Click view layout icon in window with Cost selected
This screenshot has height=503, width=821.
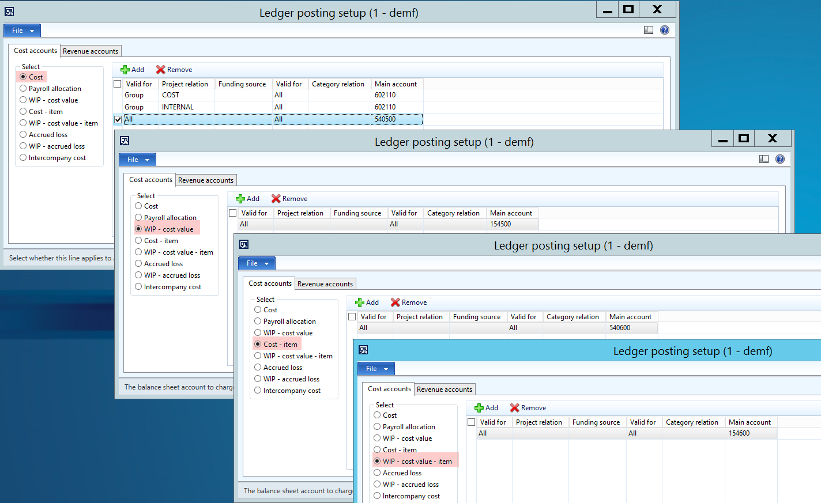coord(649,30)
